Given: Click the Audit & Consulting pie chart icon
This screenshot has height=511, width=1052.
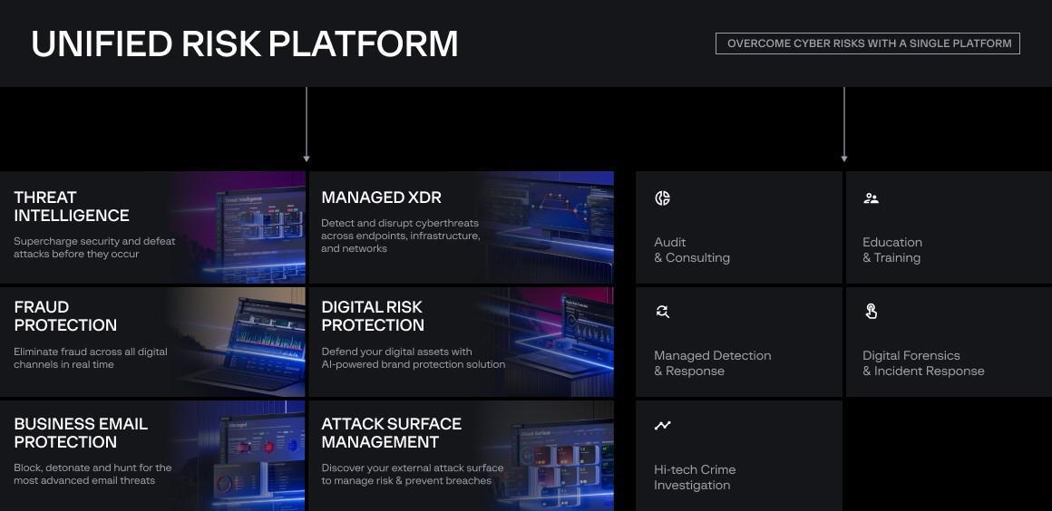Looking at the screenshot, I should 663,198.
